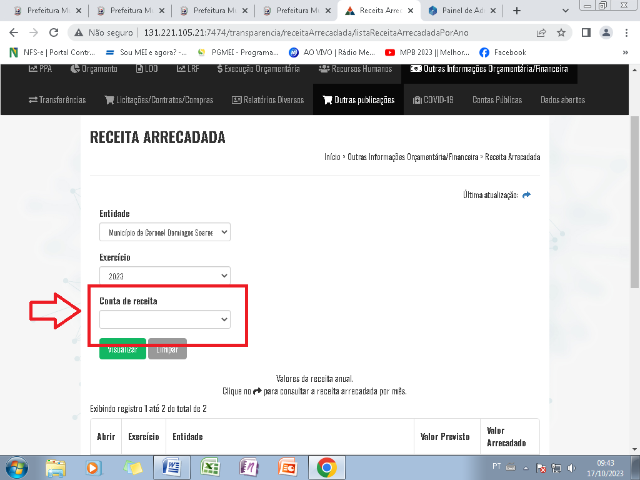Open a new browser tab

pyautogui.click(x=517, y=11)
